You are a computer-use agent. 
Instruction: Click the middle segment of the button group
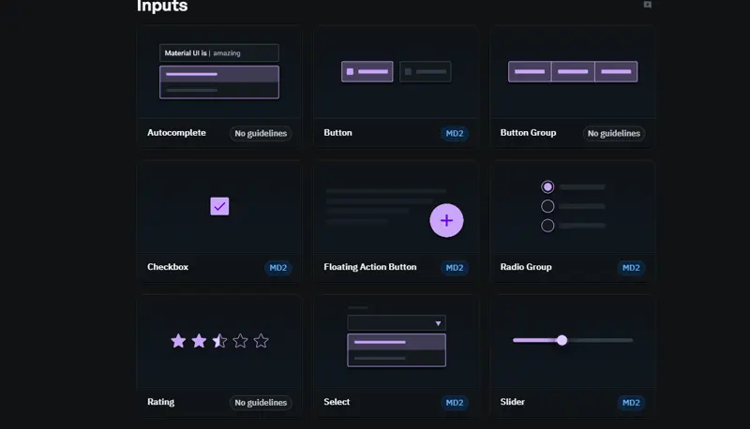[573, 72]
